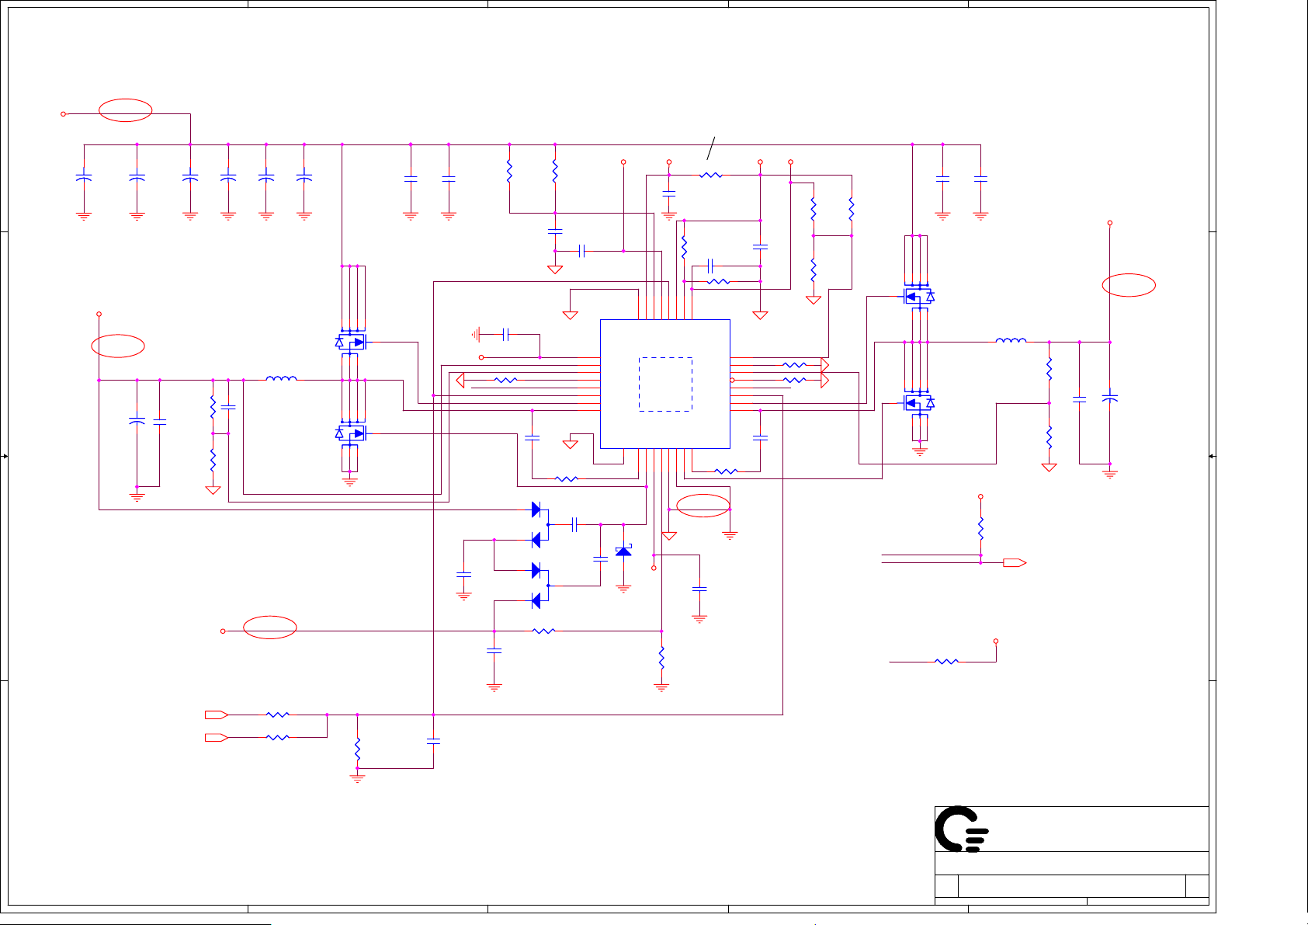This screenshot has height=925, width=1308.
Task: Click the red ellipse marker on the right output net
Action: click(x=1129, y=285)
